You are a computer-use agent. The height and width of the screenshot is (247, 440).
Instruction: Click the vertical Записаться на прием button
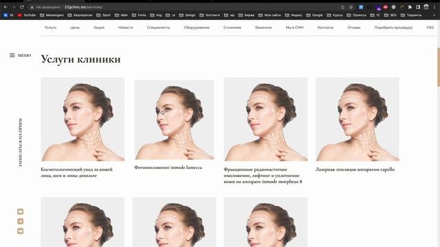click(x=20, y=143)
